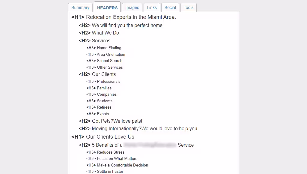307x174 pixels.
Task: Click the 'Home Finding' H3 entry
Action: 109,48
